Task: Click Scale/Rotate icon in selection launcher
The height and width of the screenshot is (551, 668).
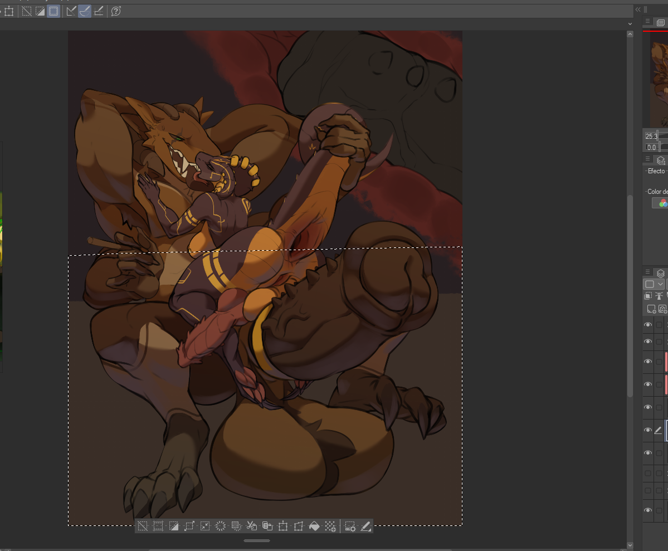Action: [x=283, y=526]
